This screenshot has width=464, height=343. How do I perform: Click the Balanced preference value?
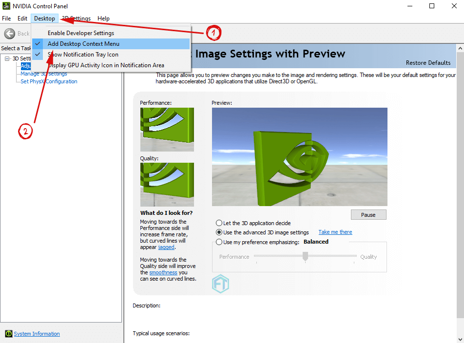pyautogui.click(x=316, y=242)
